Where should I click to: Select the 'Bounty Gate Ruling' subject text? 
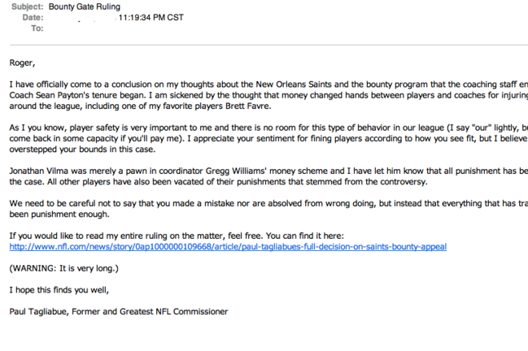pos(84,6)
